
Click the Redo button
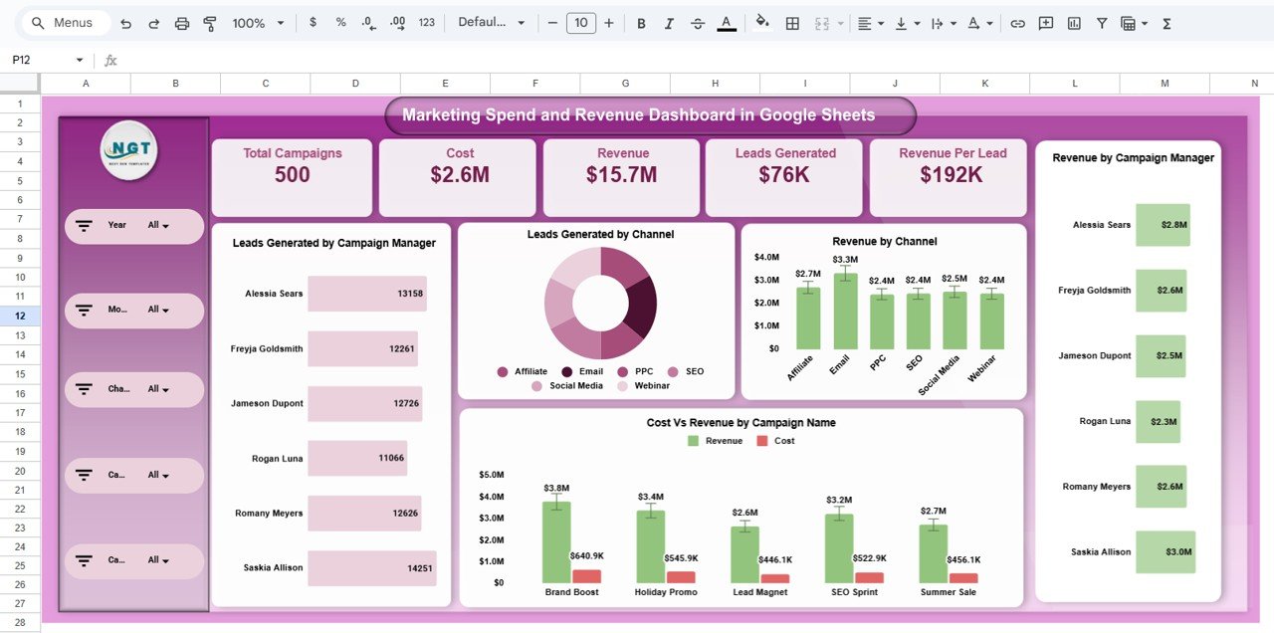tap(153, 22)
